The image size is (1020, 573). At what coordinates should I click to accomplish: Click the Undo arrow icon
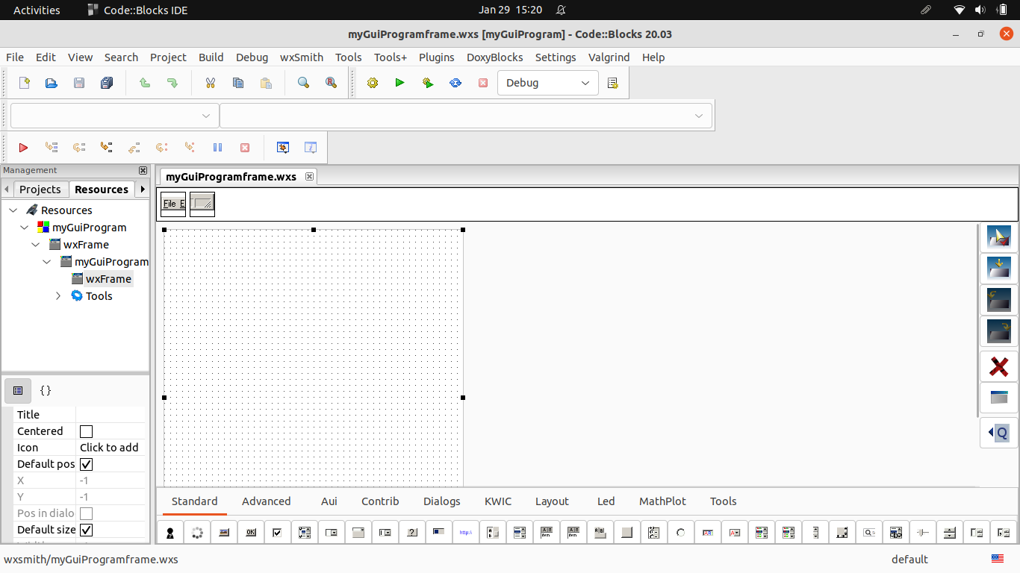tap(145, 83)
